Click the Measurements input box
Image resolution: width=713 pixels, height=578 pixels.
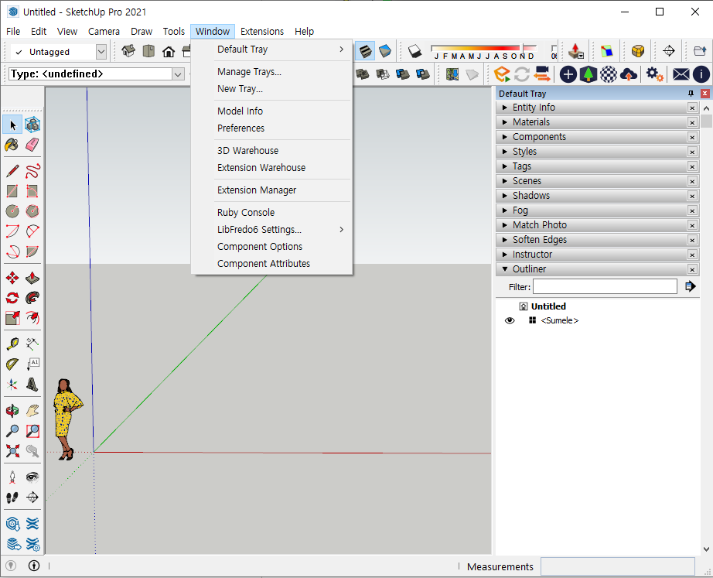(x=617, y=566)
